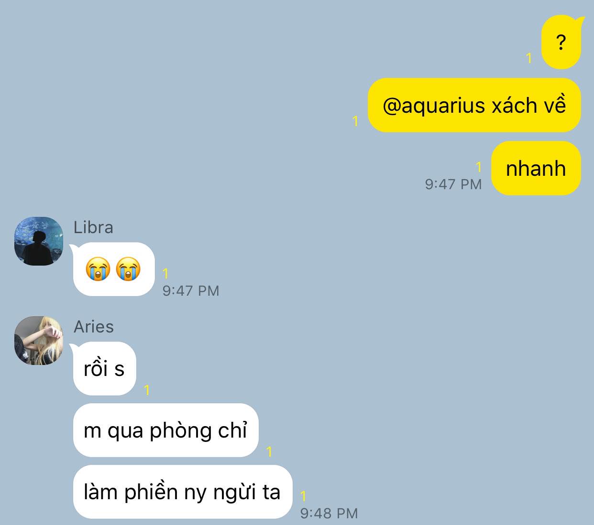Click unread count next to 'rồi s'
The width and height of the screenshot is (594, 525).
(147, 390)
